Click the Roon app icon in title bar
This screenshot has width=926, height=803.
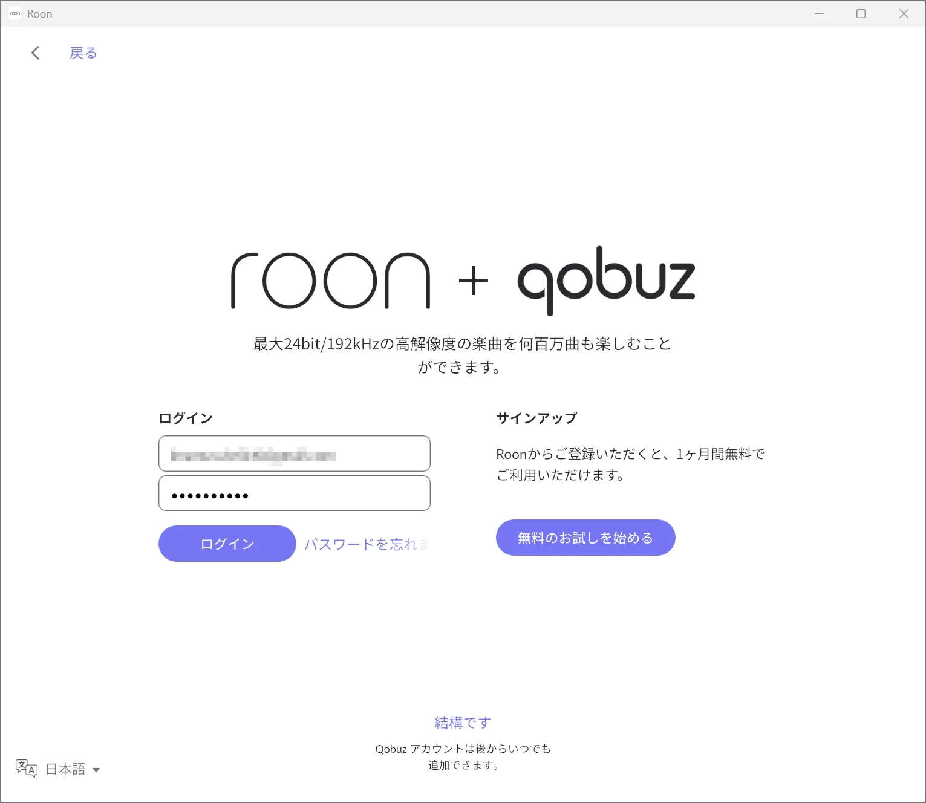(15, 13)
